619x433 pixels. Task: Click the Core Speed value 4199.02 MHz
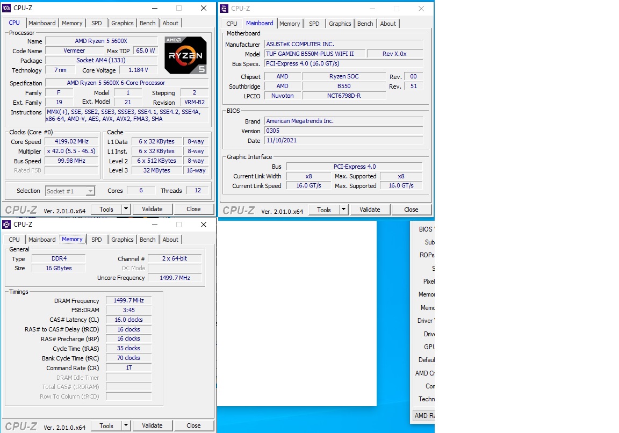[x=71, y=141]
